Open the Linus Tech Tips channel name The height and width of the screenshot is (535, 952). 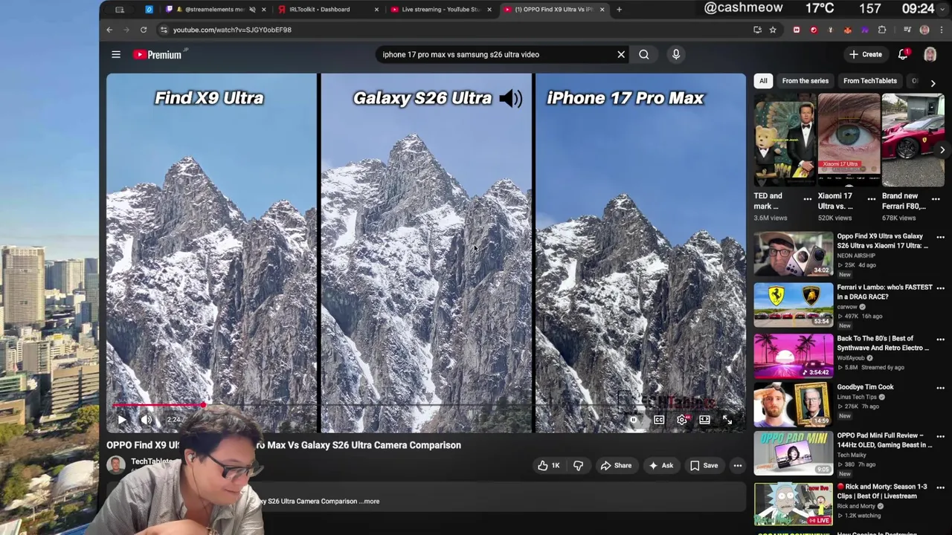(x=858, y=397)
